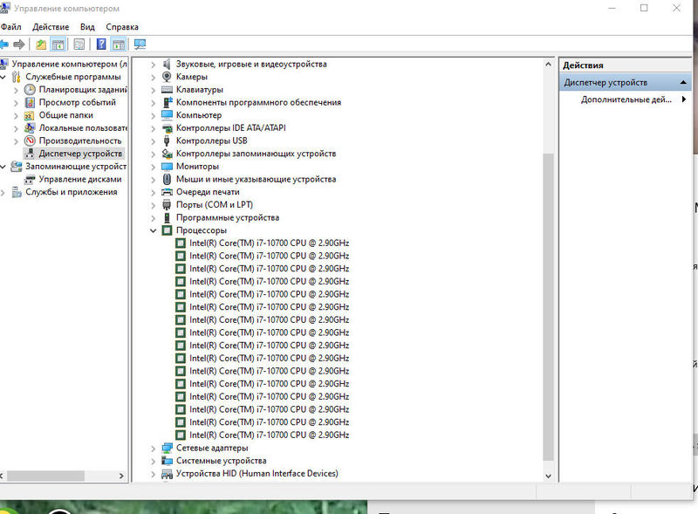Expand Службы и приложения node

click(4, 192)
